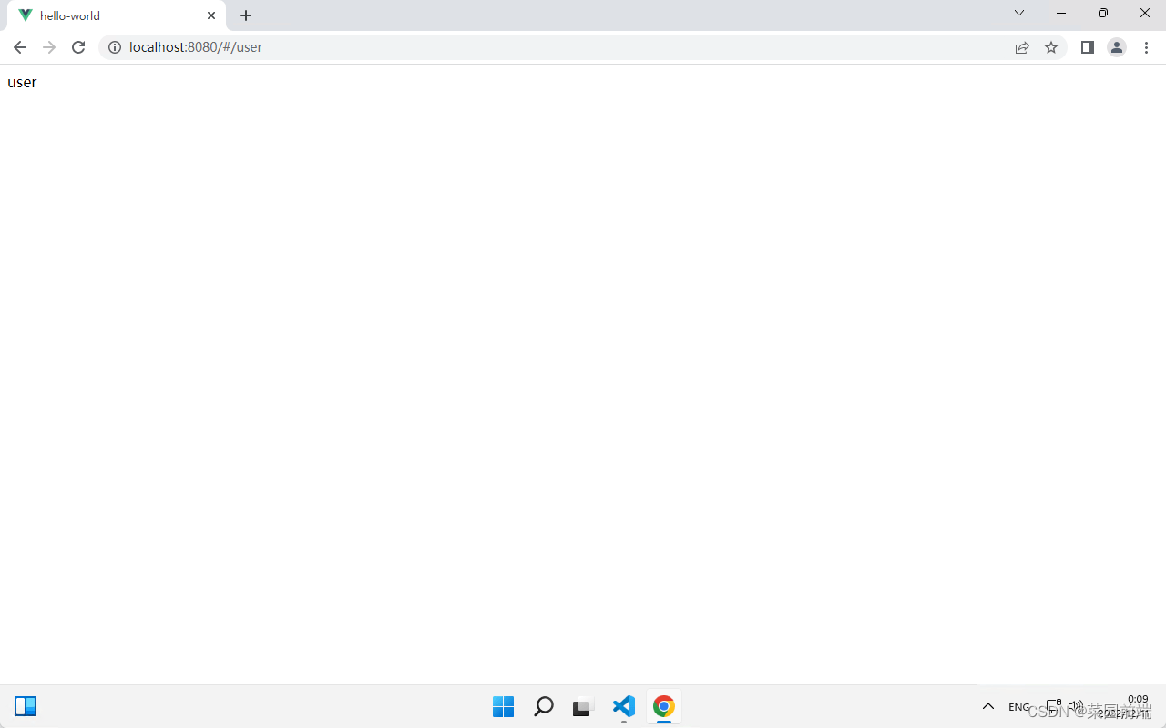This screenshot has width=1166, height=728.
Task: Go back using the browser back arrow
Action: point(20,47)
